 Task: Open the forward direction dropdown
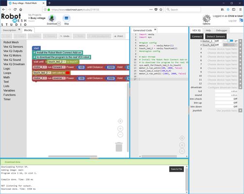(x=59, y=67)
